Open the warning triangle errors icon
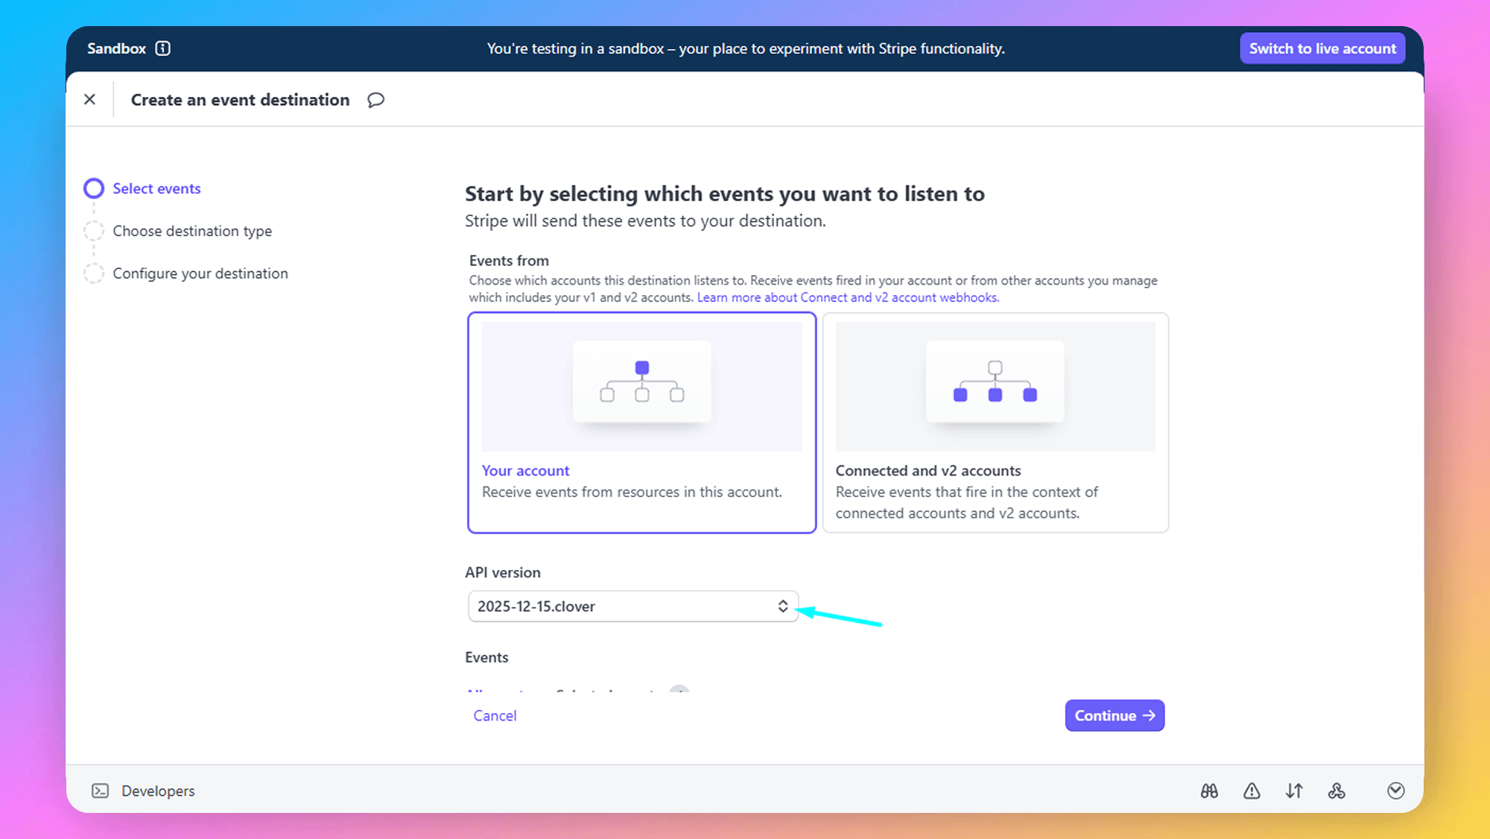 (1252, 791)
